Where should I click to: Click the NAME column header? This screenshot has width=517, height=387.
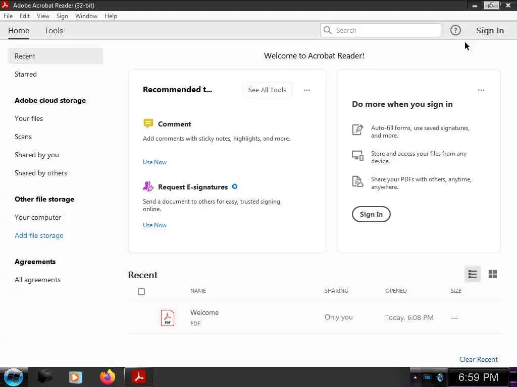tap(198, 291)
